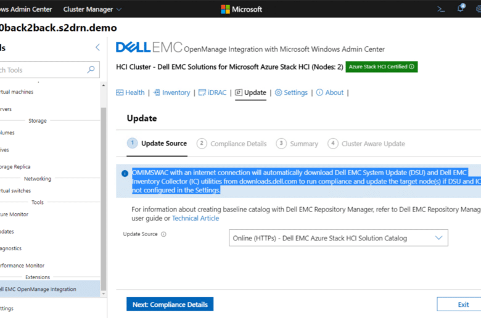The image size is (481, 318).
Task: Click Windows Admin Center title
Action: tap(26, 9)
